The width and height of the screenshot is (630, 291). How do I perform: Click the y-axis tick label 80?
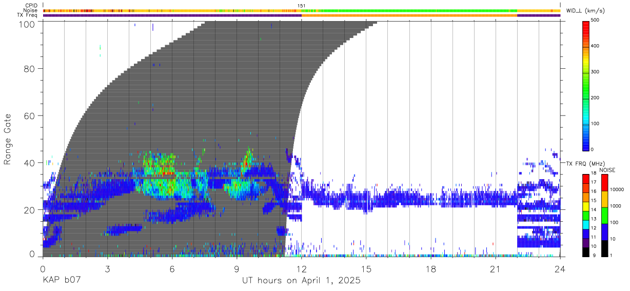pos(29,68)
